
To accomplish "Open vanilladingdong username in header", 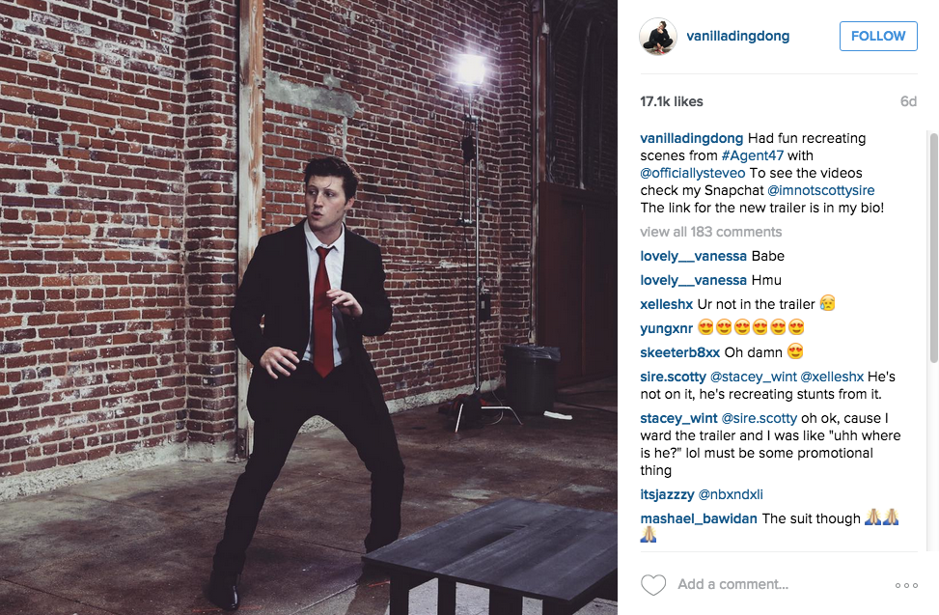I will (737, 36).
